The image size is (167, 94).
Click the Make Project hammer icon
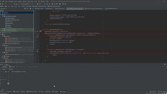tap(11, 4)
